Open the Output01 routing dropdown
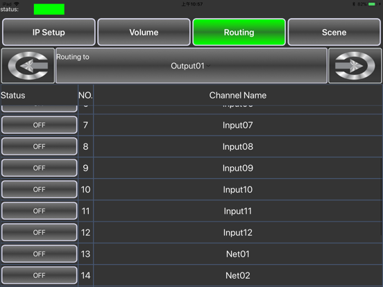Screen dimensions: 383x287 click(191, 66)
